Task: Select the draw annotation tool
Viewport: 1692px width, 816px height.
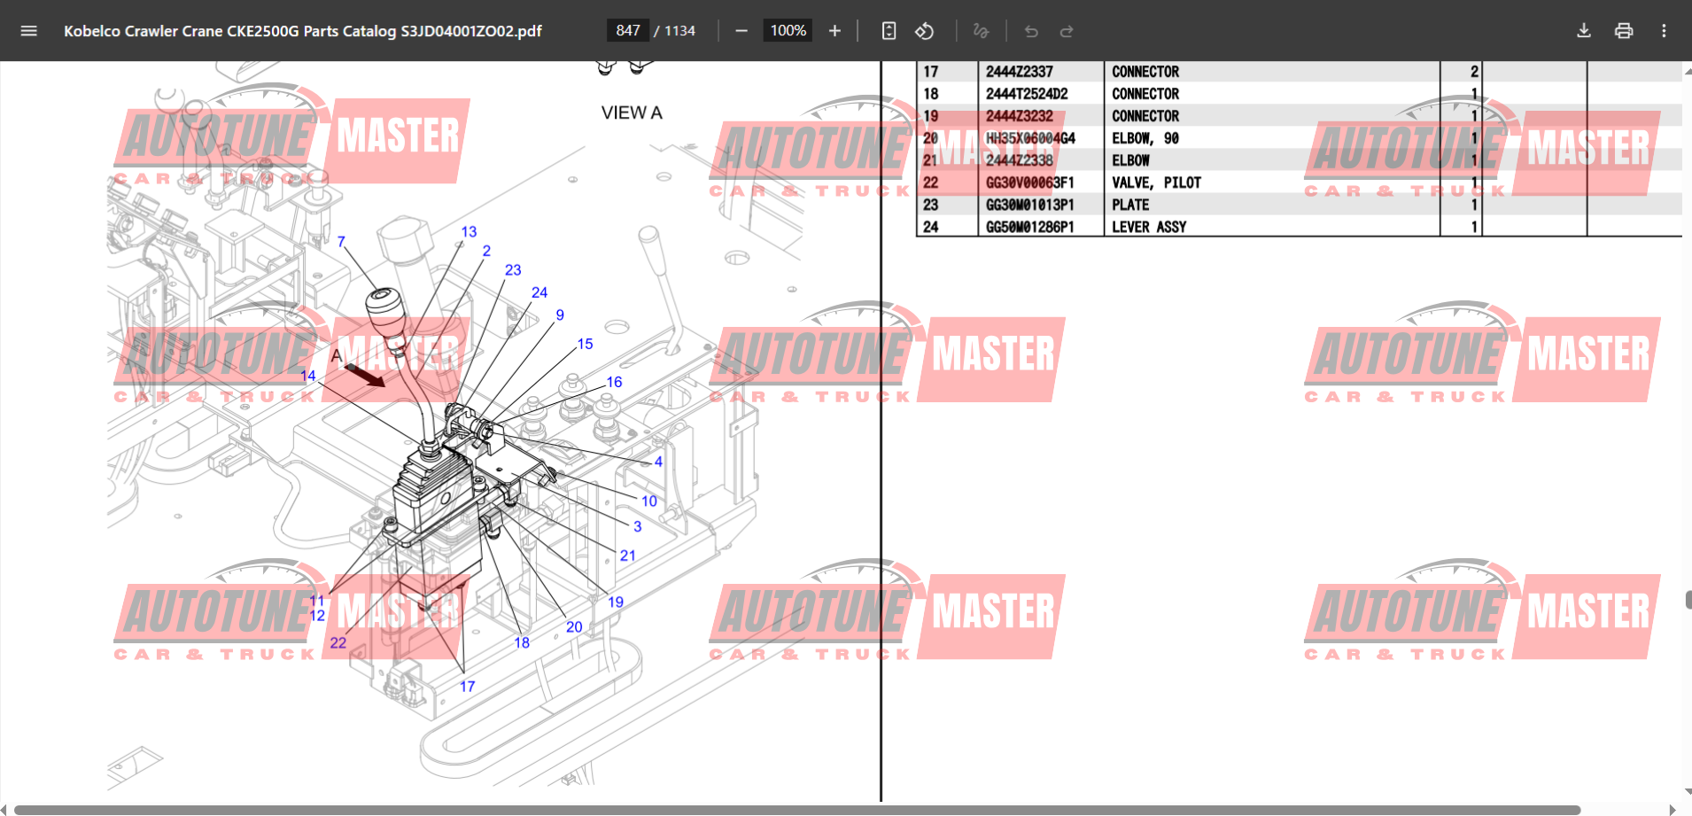Action: (981, 31)
